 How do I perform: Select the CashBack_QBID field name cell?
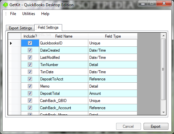63,101
